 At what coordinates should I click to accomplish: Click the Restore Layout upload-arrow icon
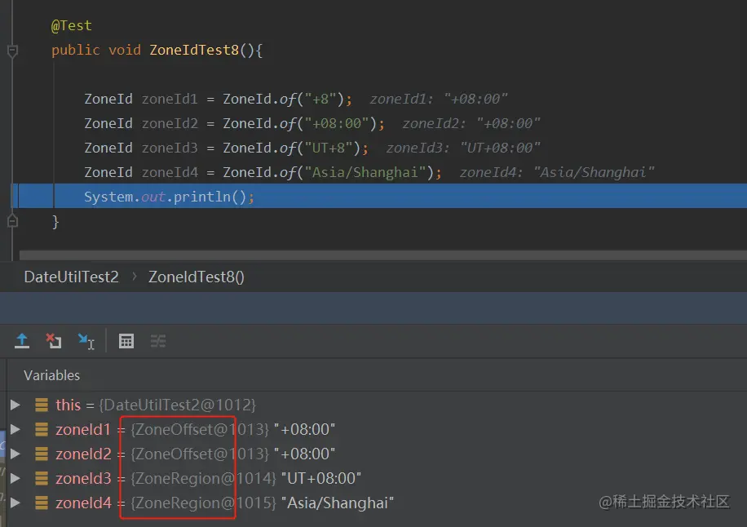point(22,341)
